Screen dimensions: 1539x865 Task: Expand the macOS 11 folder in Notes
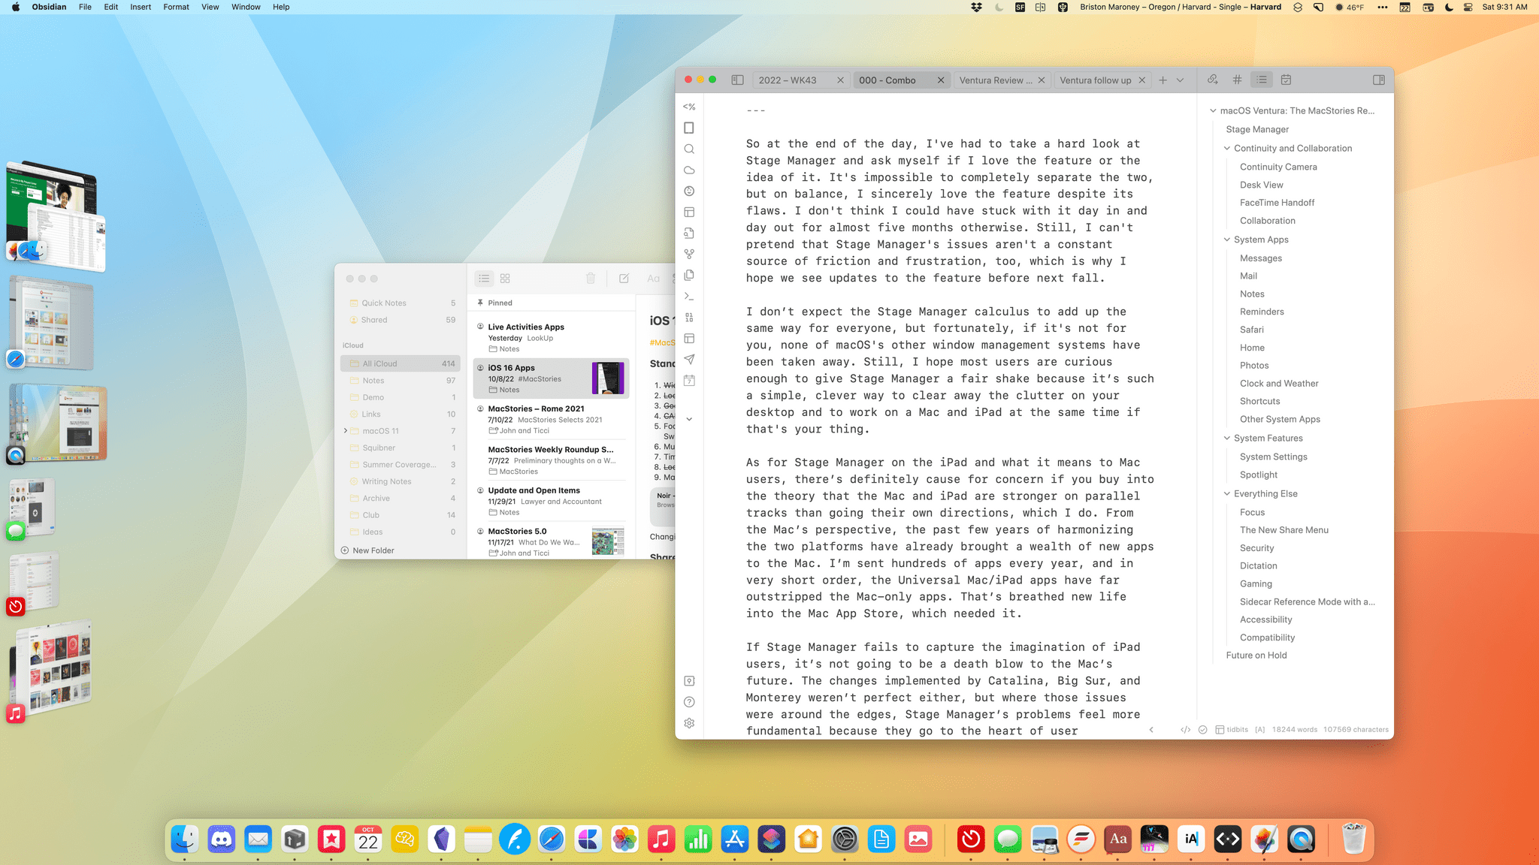tap(345, 431)
